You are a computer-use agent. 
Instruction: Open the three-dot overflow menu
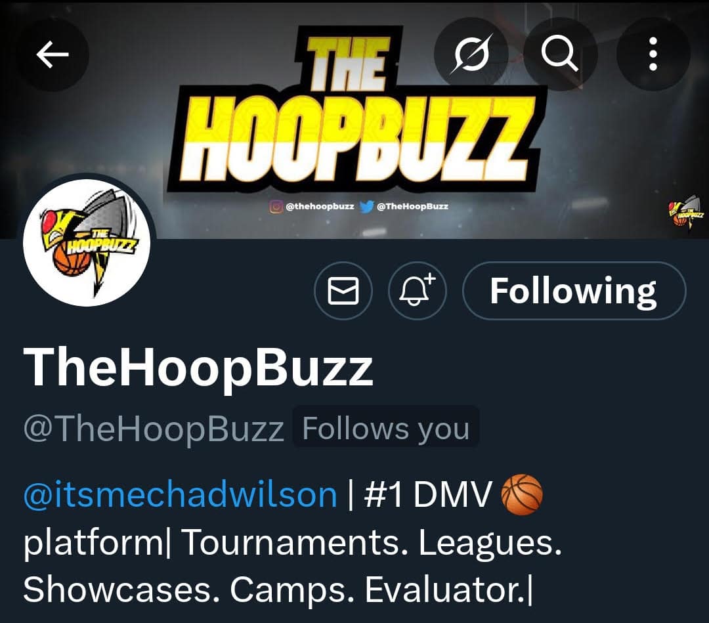653,54
